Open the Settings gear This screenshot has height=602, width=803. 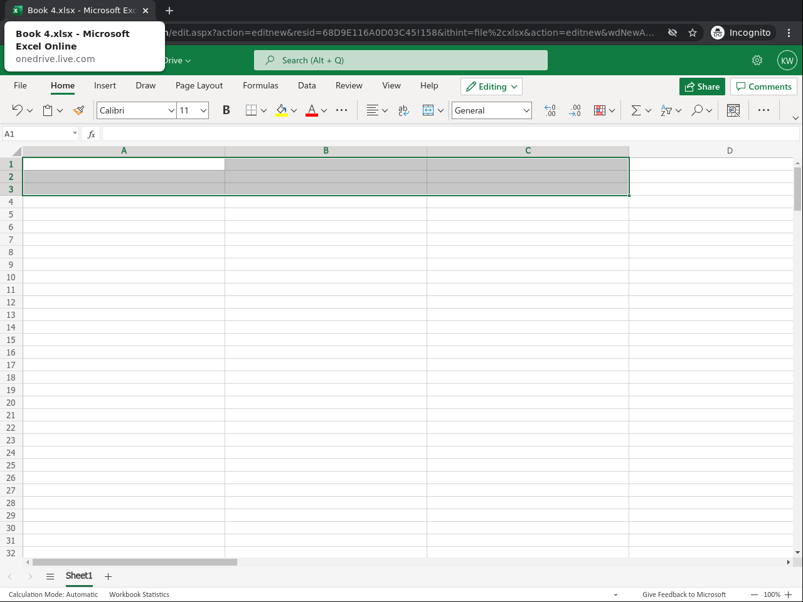coord(757,60)
